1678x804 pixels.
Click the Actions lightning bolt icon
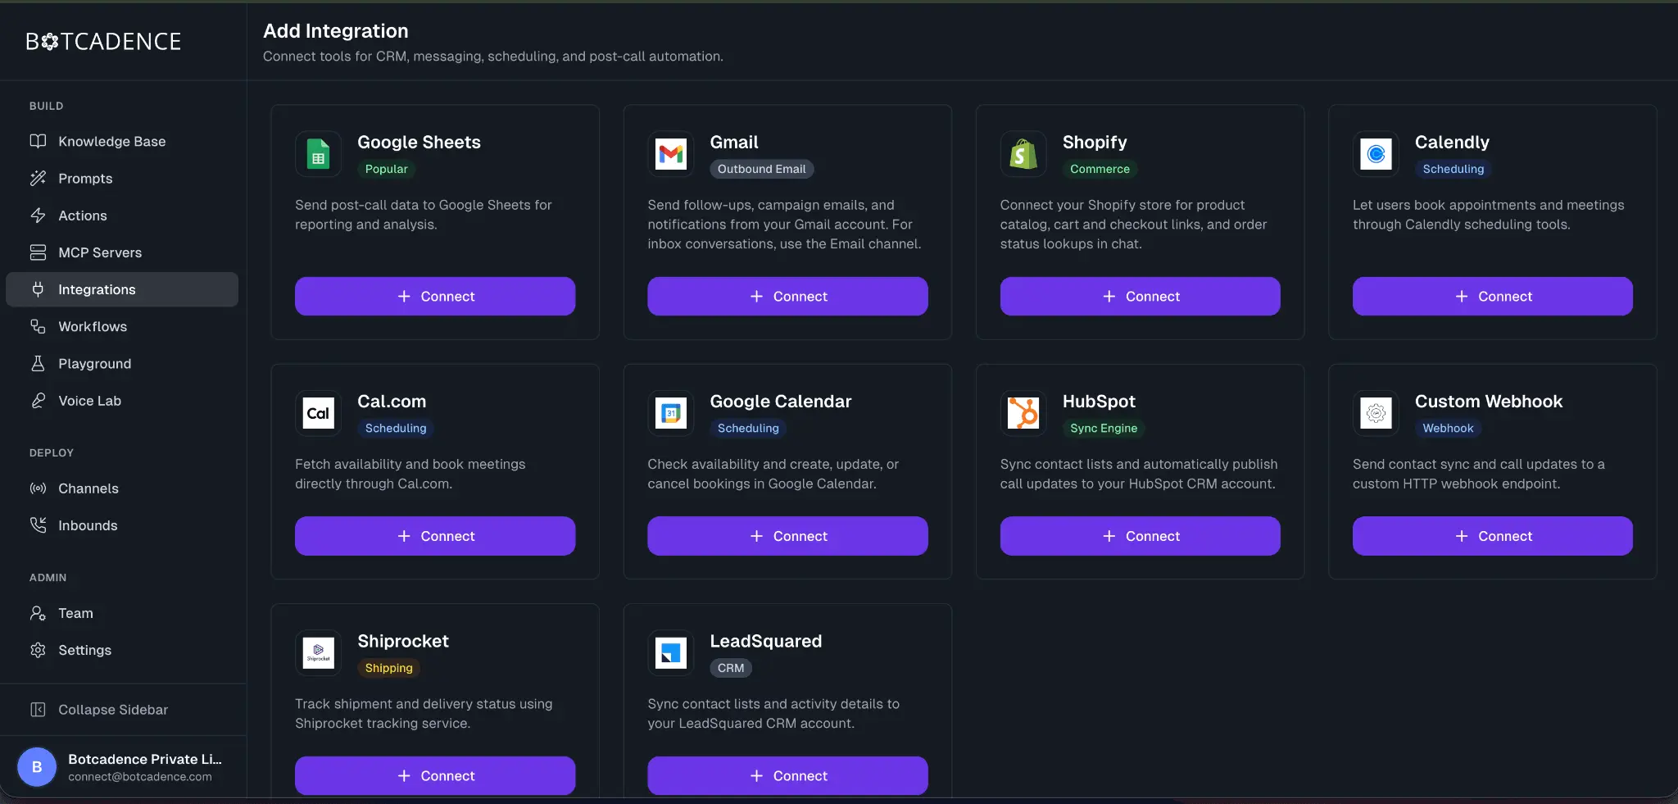(x=38, y=215)
